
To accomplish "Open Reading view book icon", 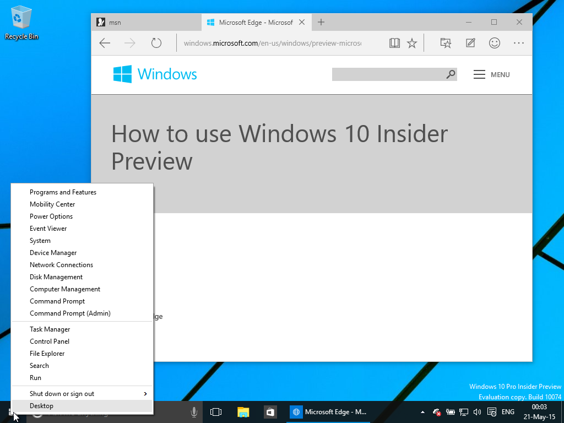I will pos(394,43).
